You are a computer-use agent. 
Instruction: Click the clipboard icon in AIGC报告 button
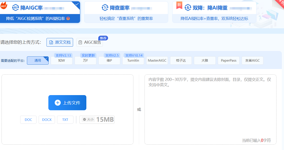pyautogui.click(x=80, y=42)
